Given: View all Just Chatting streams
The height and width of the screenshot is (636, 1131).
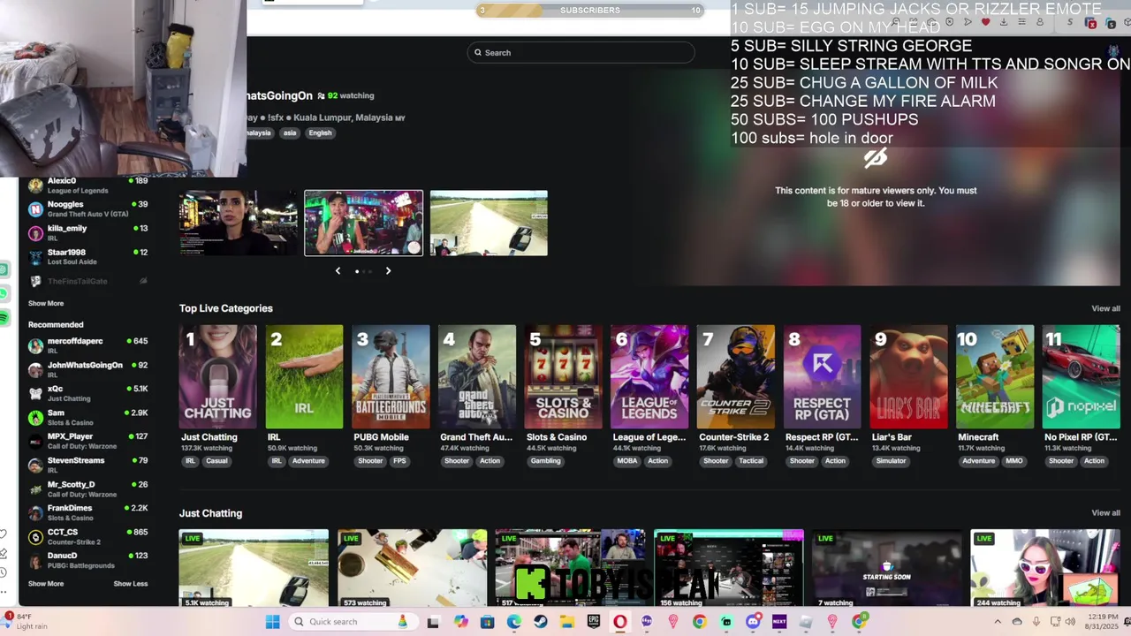Looking at the screenshot, I should pos(1105,512).
